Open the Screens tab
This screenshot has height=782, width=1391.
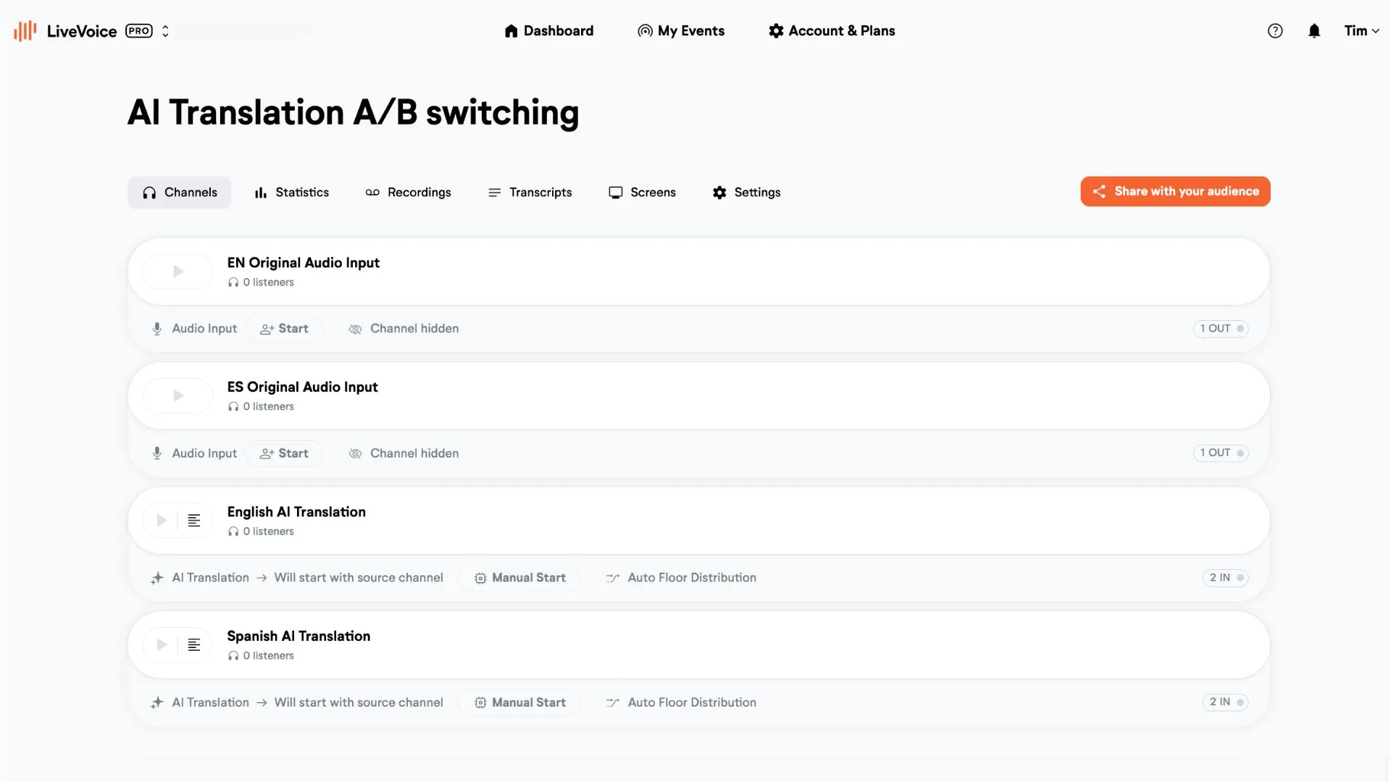[642, 193]
